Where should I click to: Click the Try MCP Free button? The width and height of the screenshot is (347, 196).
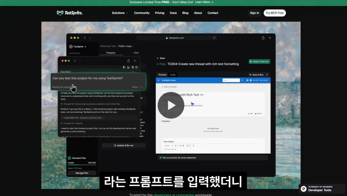pyautogui.click(x=275, y=13)
